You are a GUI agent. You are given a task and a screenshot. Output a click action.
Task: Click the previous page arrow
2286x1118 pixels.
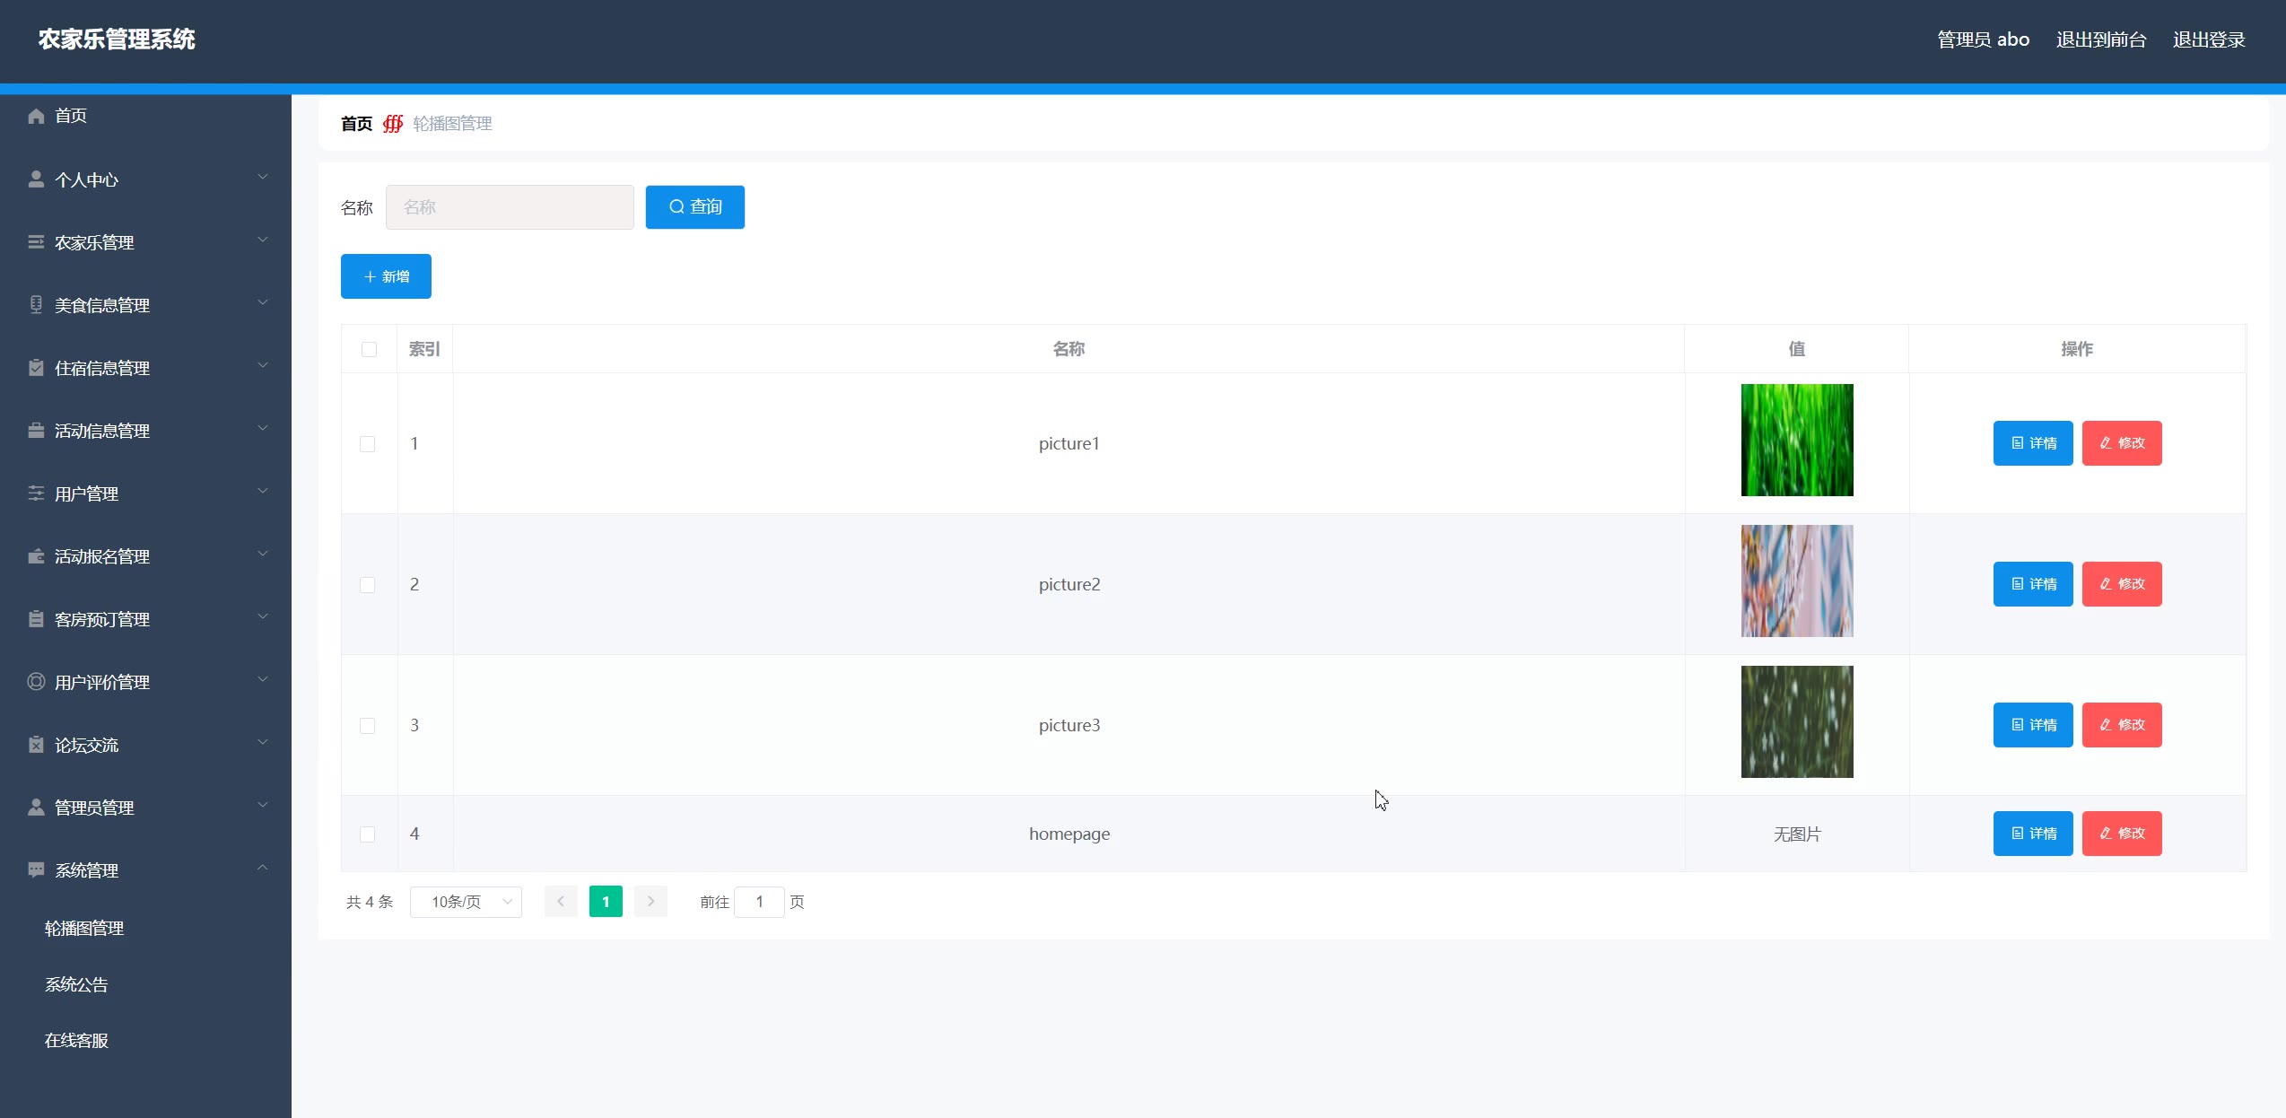point(561,902)
